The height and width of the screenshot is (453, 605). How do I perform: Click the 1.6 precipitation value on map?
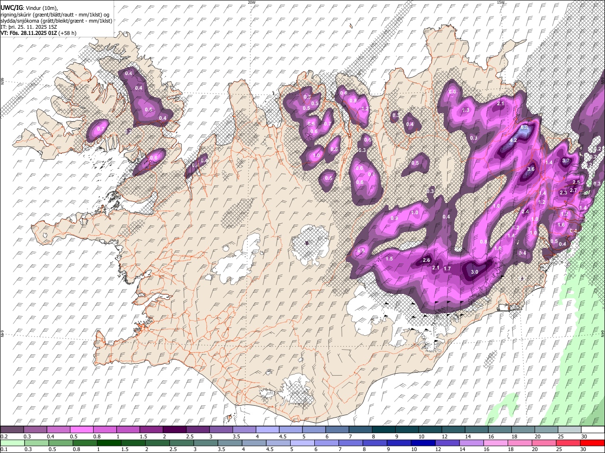coord(561,225)
